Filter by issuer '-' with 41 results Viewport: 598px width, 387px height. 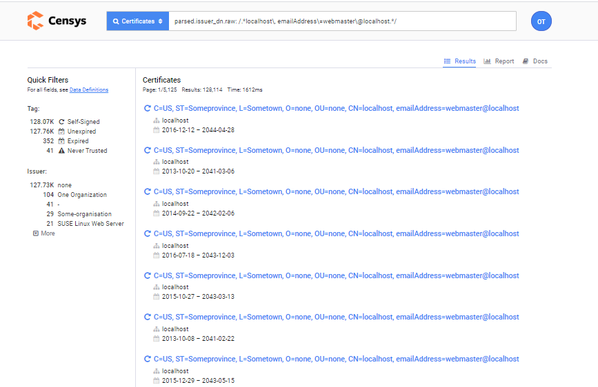click(59, 205)
